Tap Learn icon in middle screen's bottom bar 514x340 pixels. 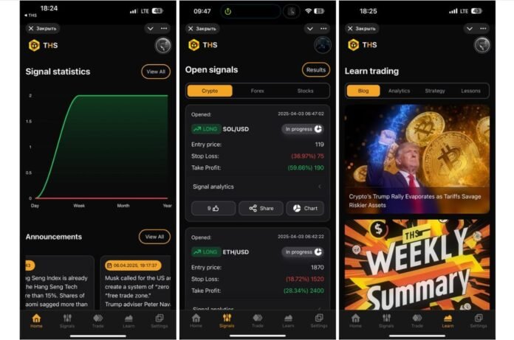point(288,321)
